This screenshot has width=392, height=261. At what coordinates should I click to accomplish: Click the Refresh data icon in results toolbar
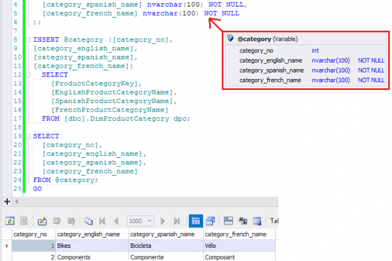click(x=10, y=221)
